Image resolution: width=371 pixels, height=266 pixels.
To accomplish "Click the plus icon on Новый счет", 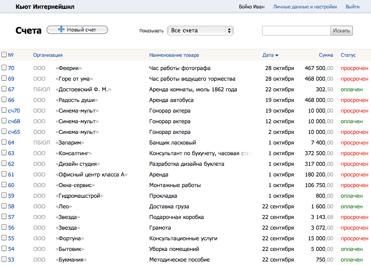I will 61,30.
